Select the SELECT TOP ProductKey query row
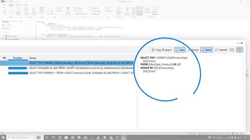 click(67, 63)
